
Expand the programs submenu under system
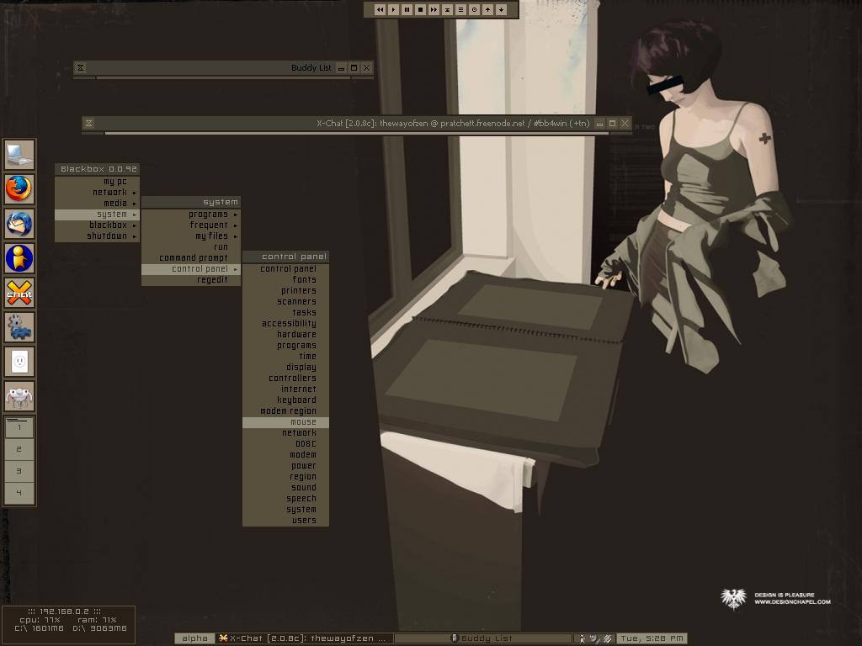coord(191,214)
